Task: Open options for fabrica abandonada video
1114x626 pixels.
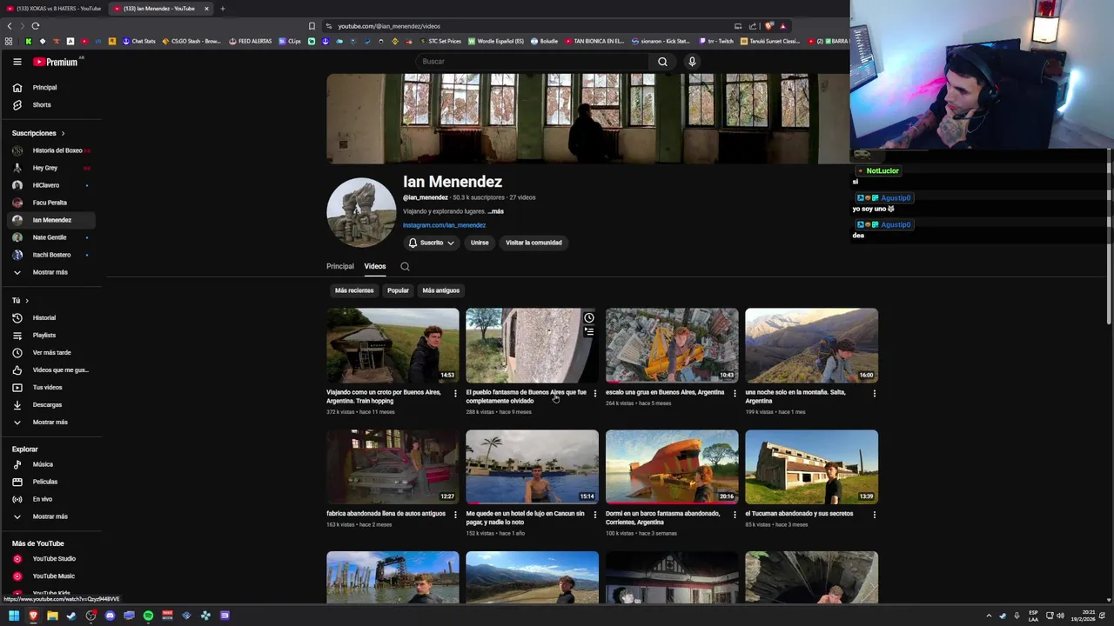Action: pyautogui.click(x=455, y=515)
